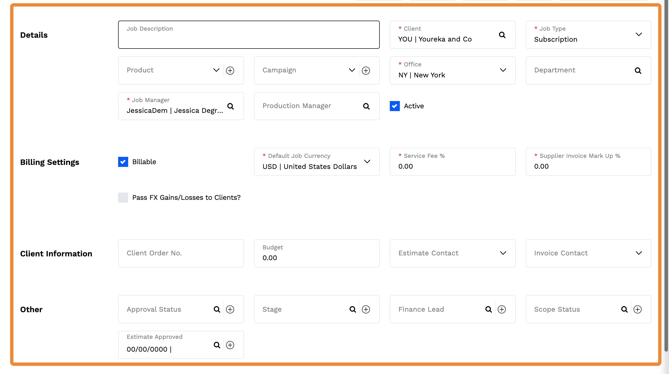669x374 pixels.
Task: Click the Estimate Approved plus icon
Action: click(230, 345)
